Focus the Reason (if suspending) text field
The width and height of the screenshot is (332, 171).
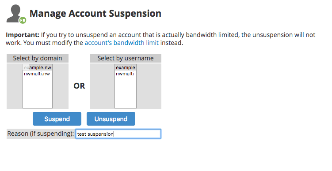(118, 134)
